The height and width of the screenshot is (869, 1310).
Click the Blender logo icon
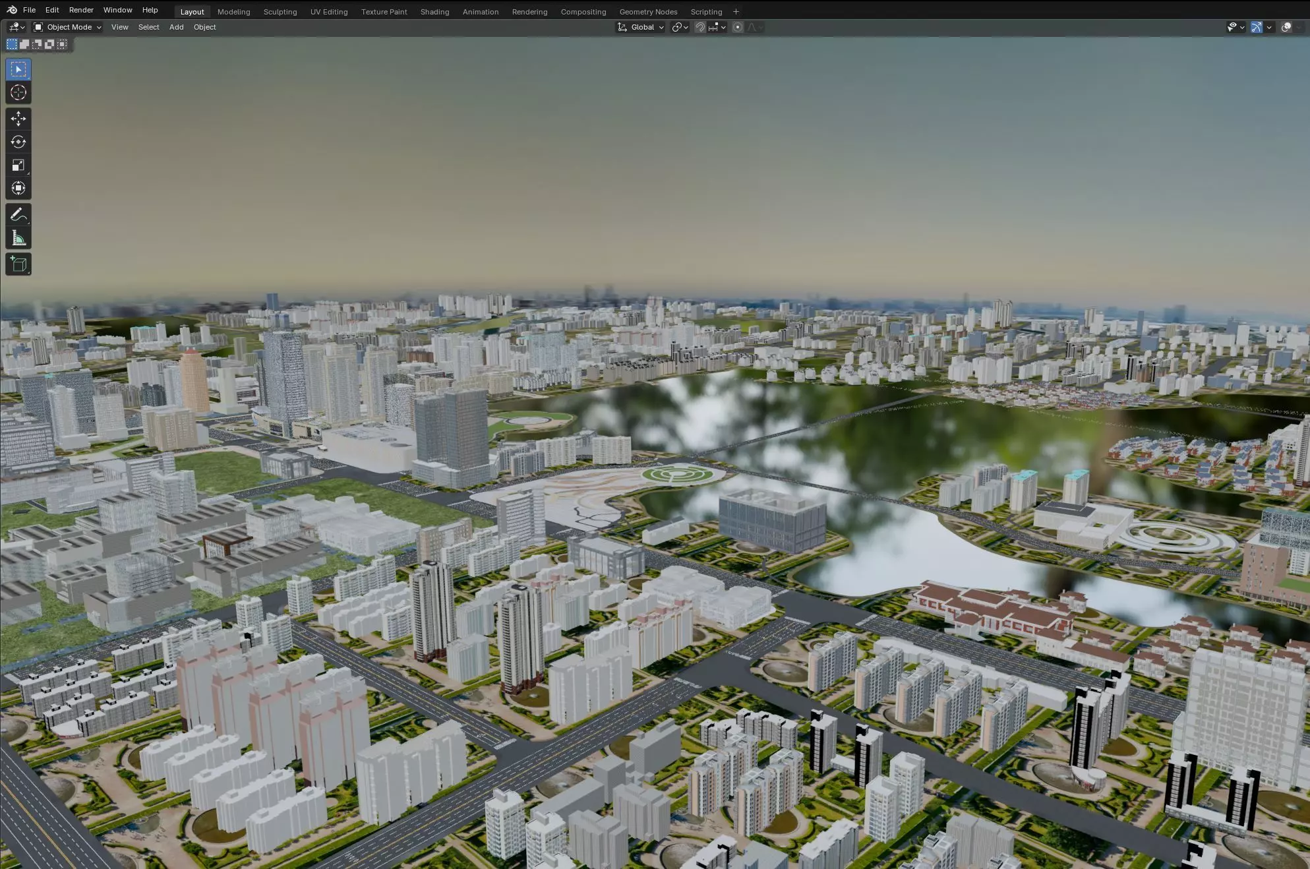coord(12,10)
